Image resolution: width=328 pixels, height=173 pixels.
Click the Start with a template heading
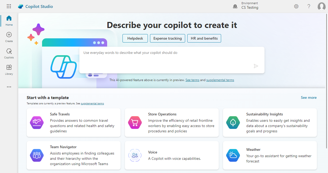(48, 97)
